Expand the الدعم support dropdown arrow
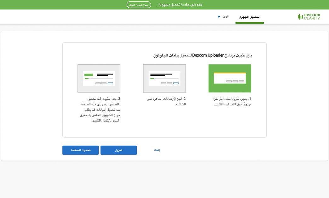 tap(219, 17)
